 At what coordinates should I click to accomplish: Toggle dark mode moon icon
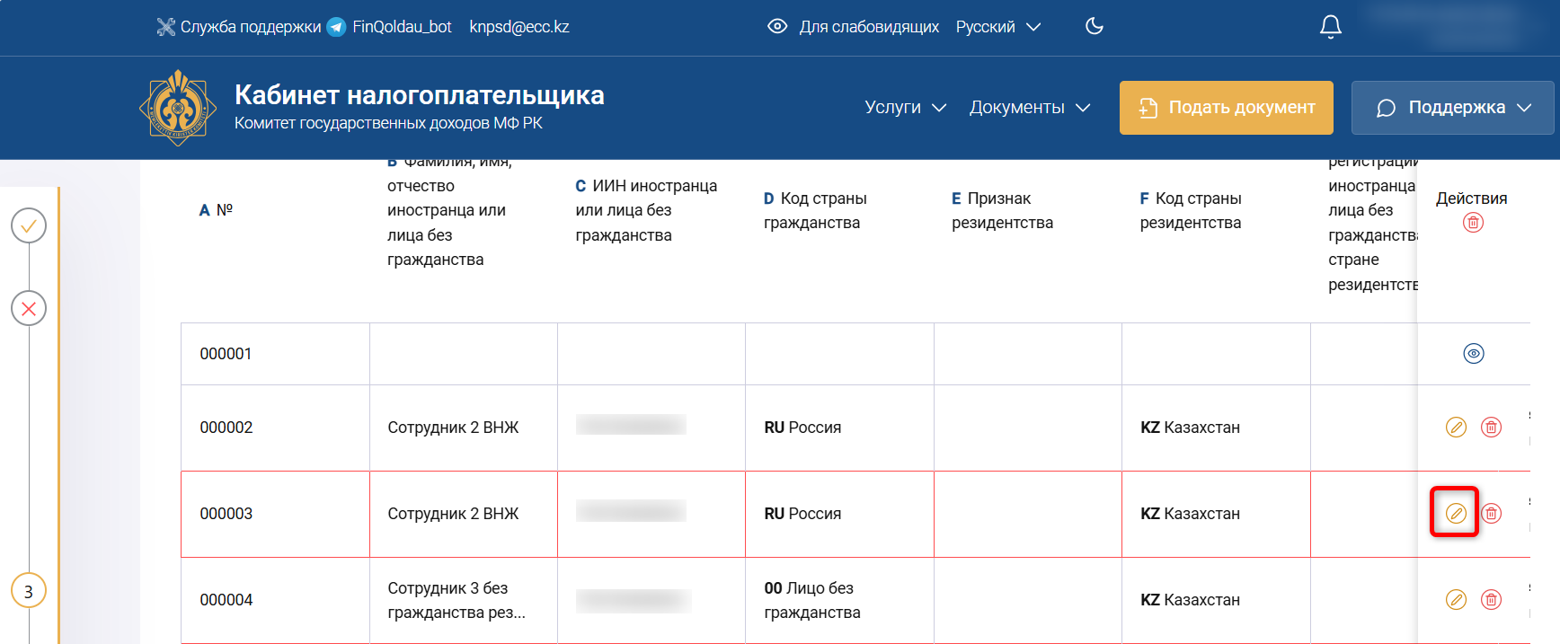coord(1094,26)
